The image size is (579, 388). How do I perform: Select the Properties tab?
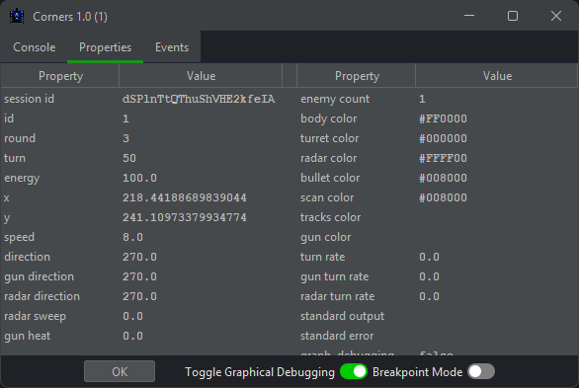pyautogui.click(x=106, y=47)
